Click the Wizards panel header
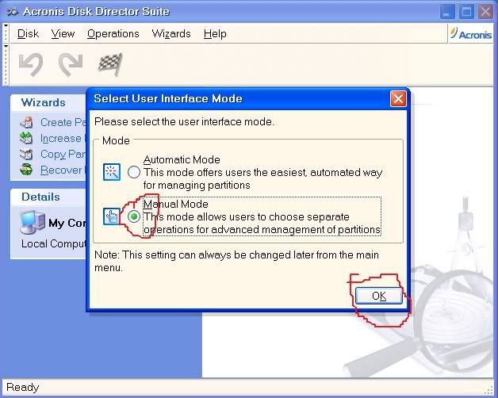The width and height of the screenshot is (498, 398). (48, 102)
